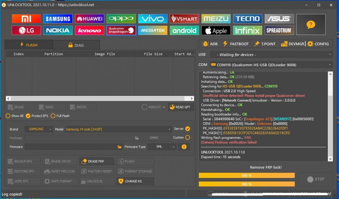Open the Firmware Type XML dropdown

(162, 147)
